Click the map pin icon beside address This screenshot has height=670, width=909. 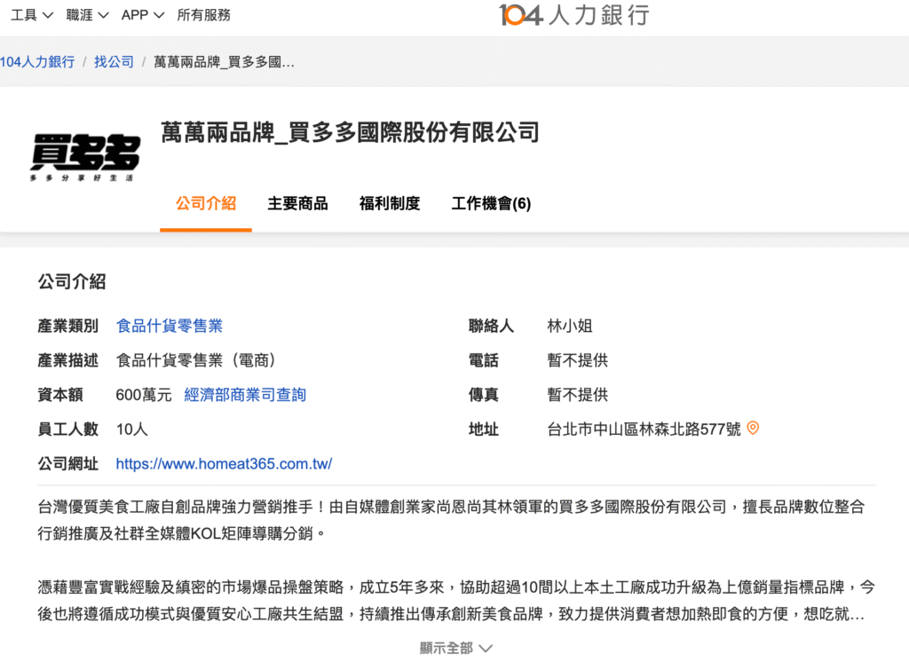pos(753,429)
